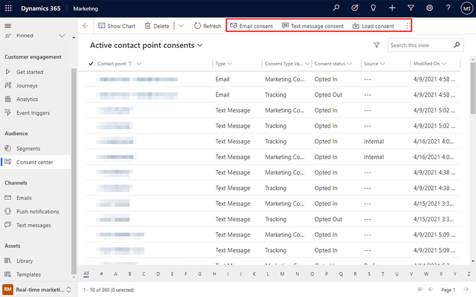Open the Modified On column dropdown
Viewport: 476px width, 297px height.
(x=444, y=64)
